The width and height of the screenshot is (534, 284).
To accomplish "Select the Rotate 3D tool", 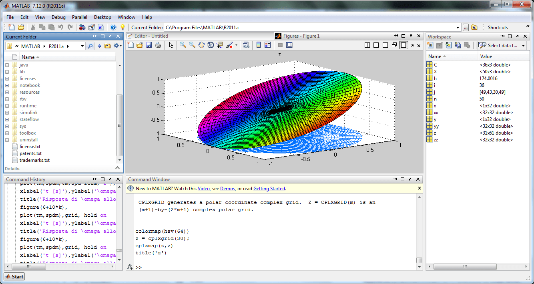I will click(211, 45).
